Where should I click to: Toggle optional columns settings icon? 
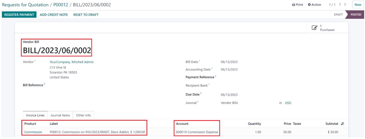point(342,124)
